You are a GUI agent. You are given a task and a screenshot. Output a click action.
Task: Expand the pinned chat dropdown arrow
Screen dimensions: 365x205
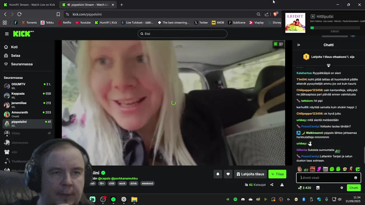(x=328, y=65)
